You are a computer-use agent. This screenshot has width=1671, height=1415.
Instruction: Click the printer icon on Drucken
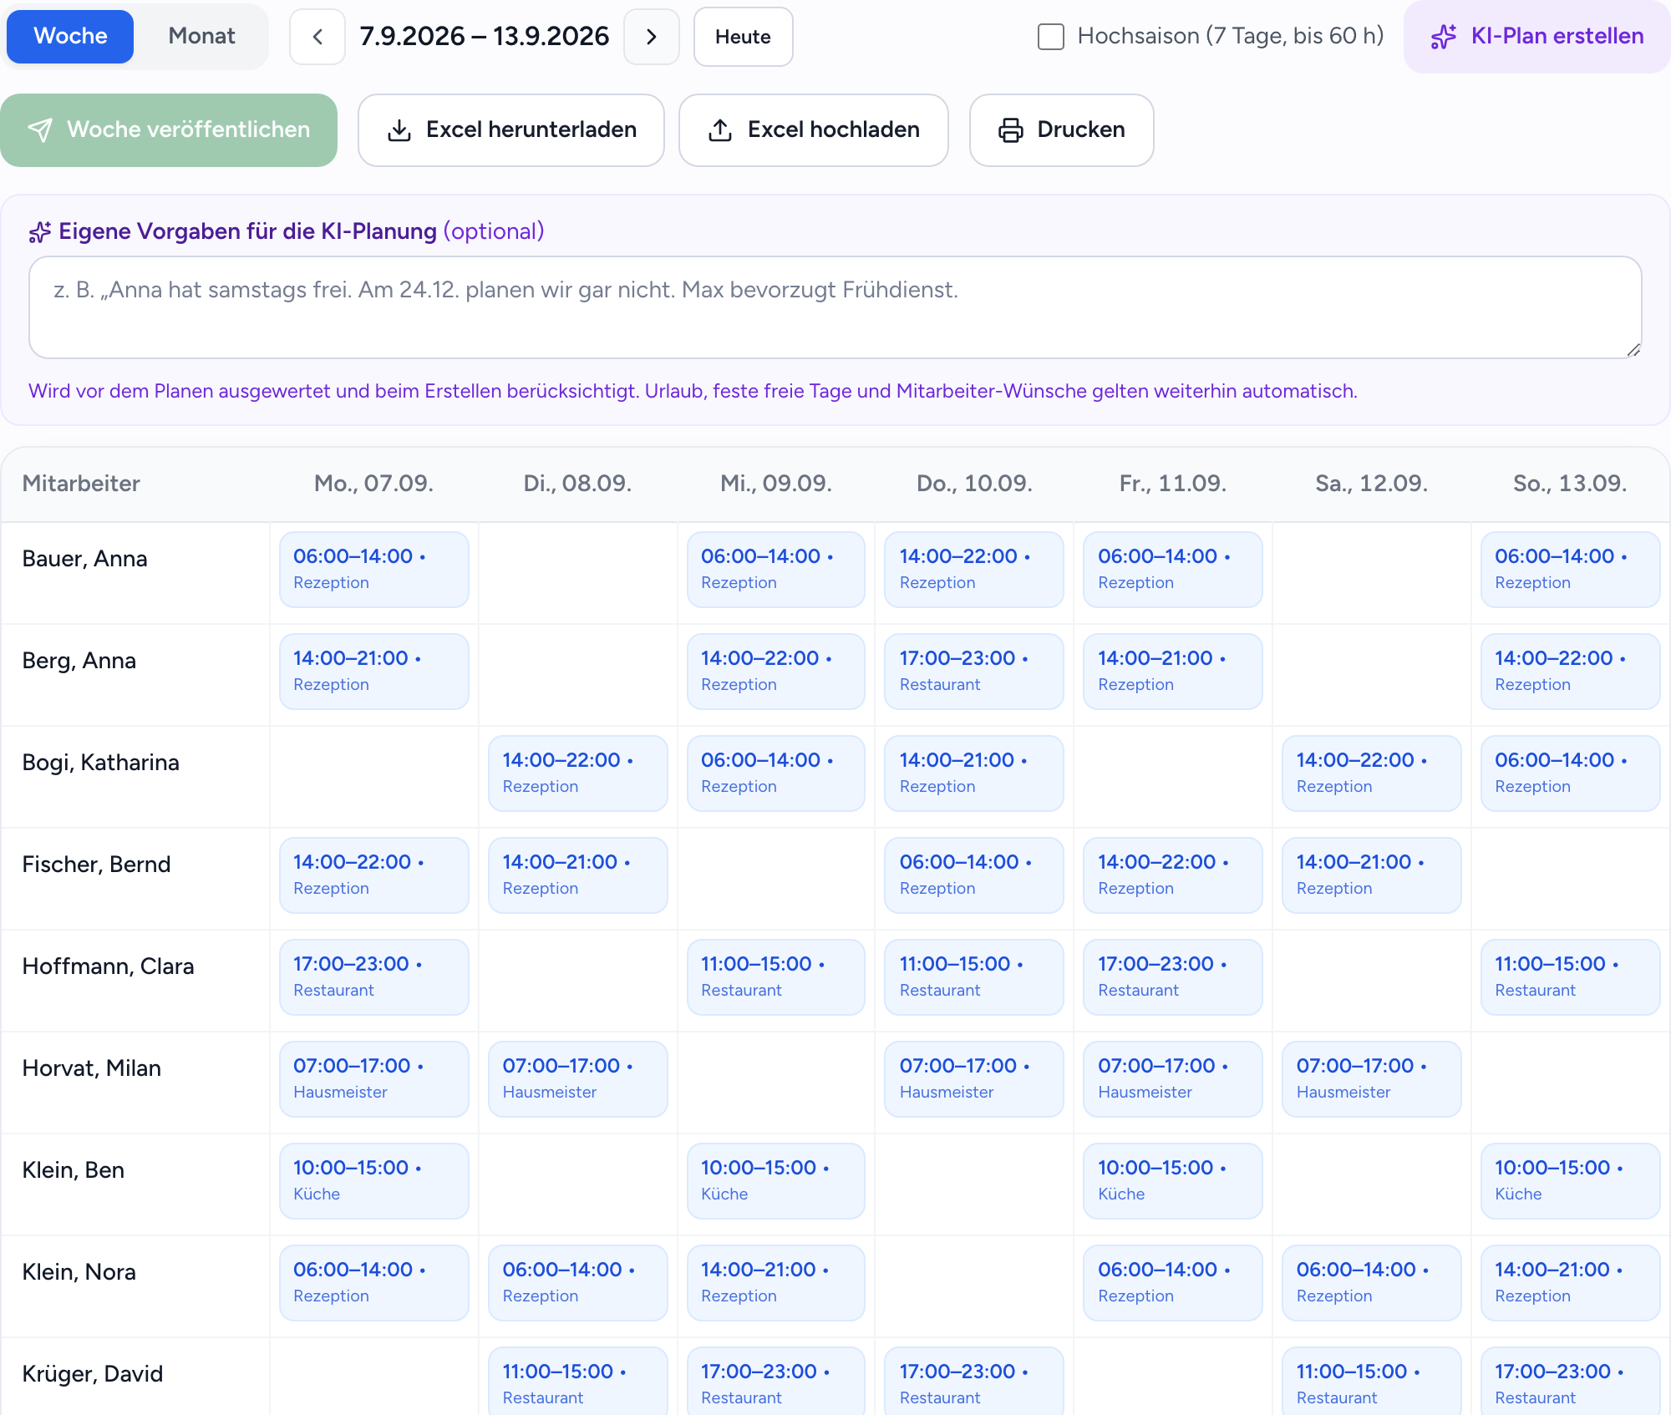point(1011,130)
